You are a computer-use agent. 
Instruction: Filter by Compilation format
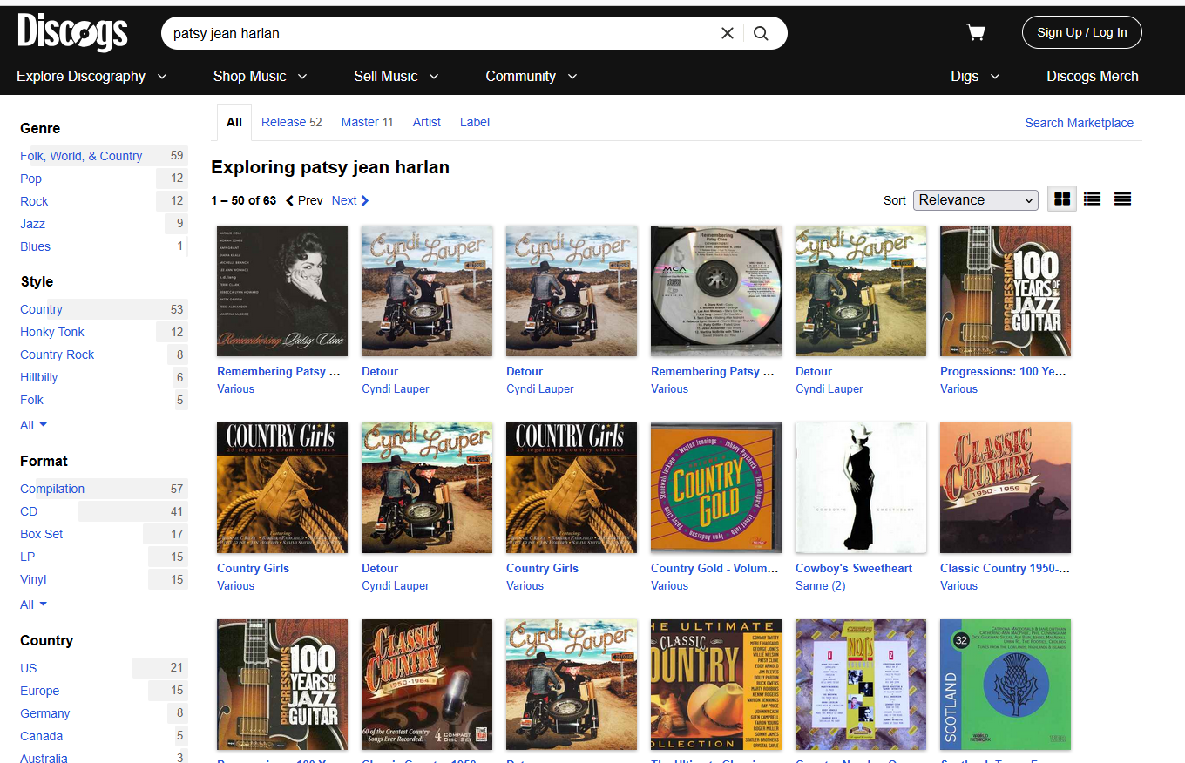(52, 489)
